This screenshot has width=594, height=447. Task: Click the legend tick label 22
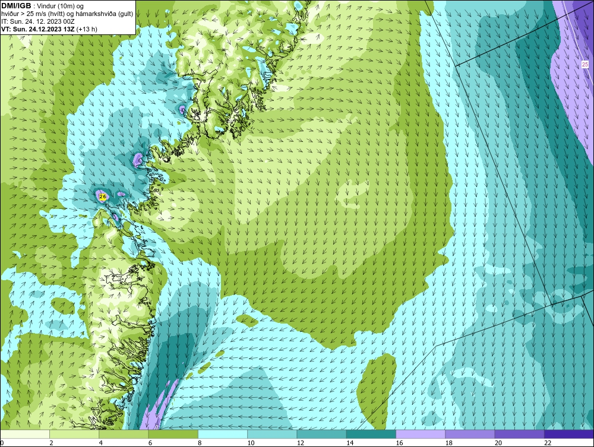pos(548,443)
